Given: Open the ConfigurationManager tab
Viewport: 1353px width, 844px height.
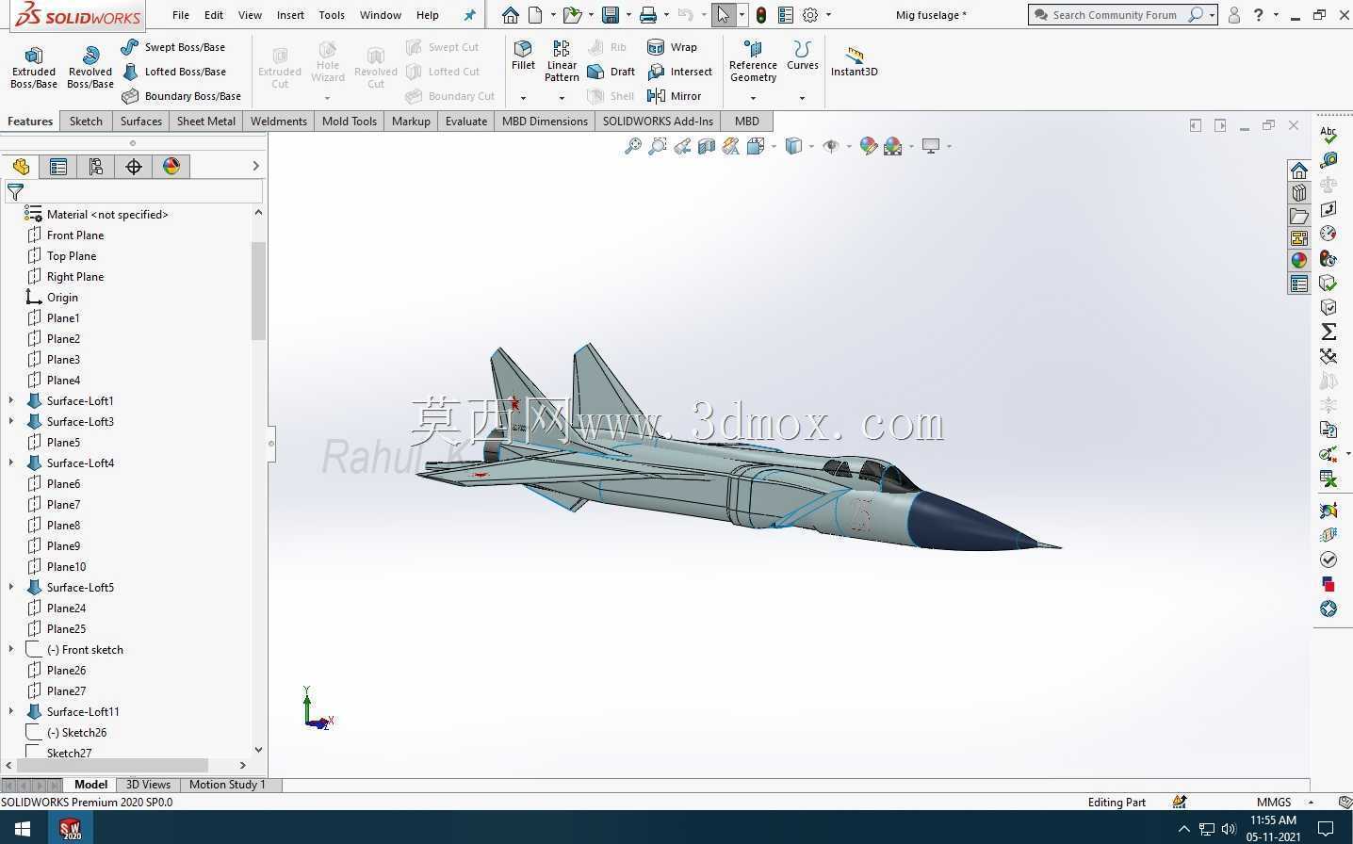Looking at the screenshot, I should tap(96, 167).
